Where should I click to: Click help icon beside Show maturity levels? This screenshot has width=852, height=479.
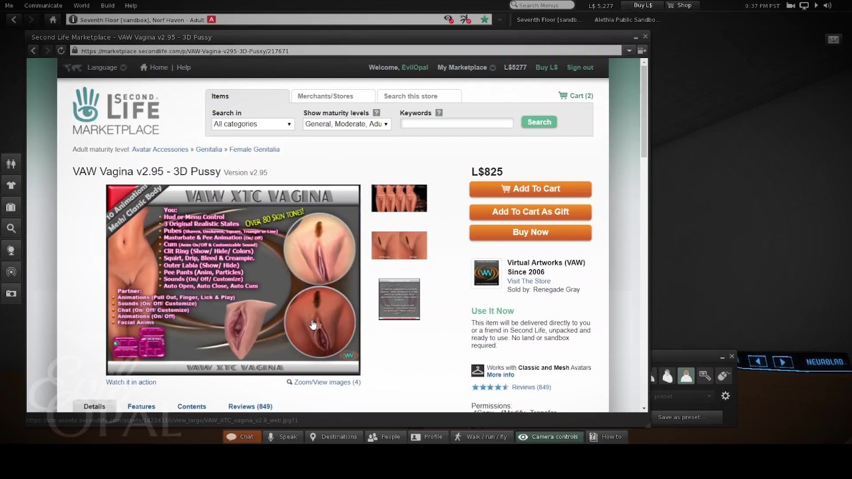pos(376,113)
